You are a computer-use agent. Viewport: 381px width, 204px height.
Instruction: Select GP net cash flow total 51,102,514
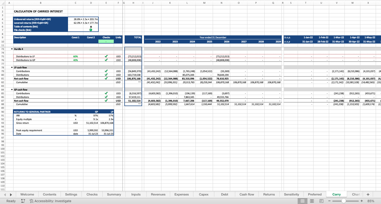click(133, 101)
